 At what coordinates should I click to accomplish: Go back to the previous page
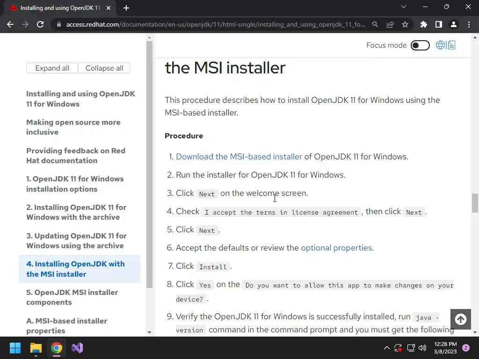[10, 24]
